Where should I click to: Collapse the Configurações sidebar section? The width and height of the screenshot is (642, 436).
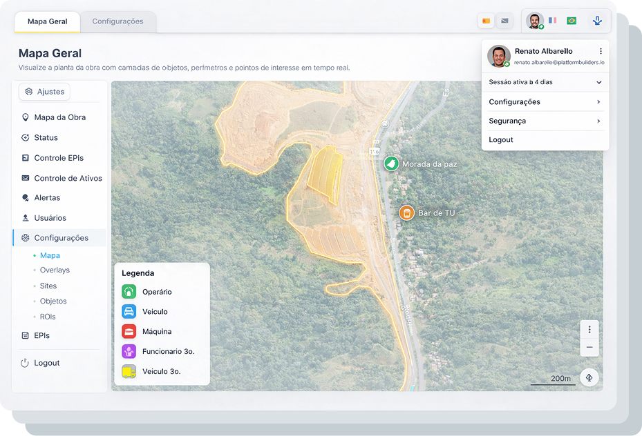coord(60,238)
